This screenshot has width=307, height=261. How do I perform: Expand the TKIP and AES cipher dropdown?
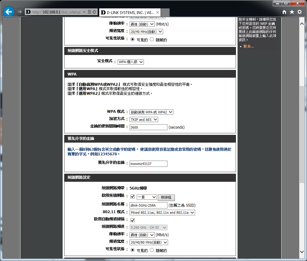(x=144, y=120)
